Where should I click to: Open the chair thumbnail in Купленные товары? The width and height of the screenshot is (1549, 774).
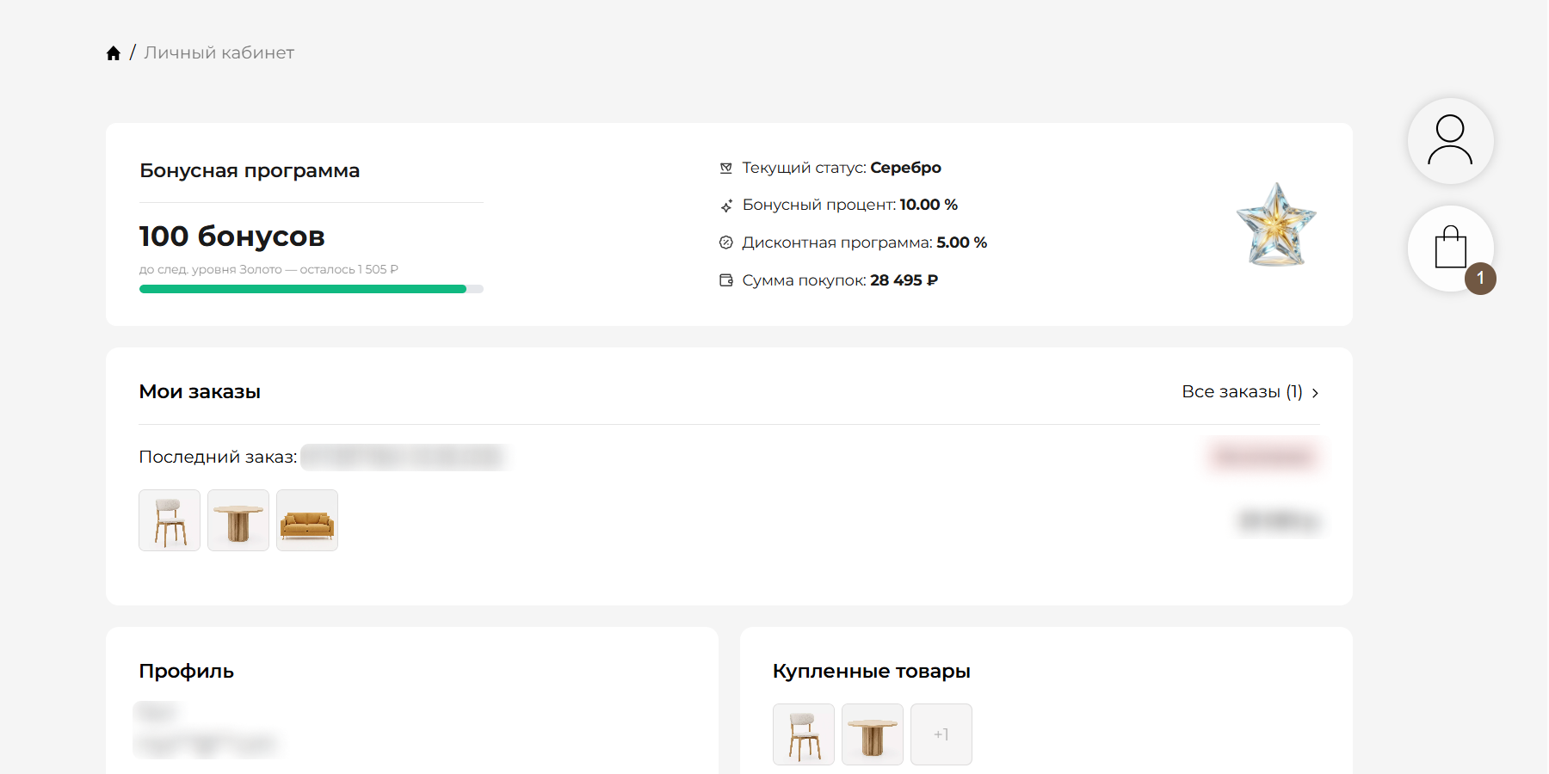[804, 734]
